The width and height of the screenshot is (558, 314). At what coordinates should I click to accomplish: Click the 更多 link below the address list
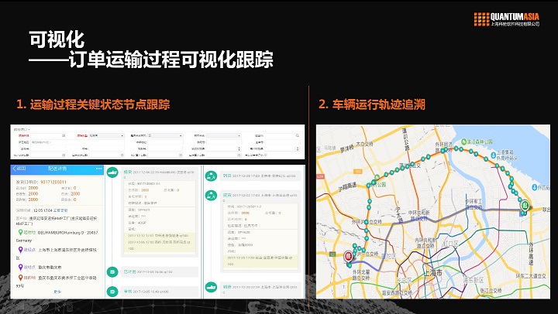pyautogui.click(x=57, y=292)
